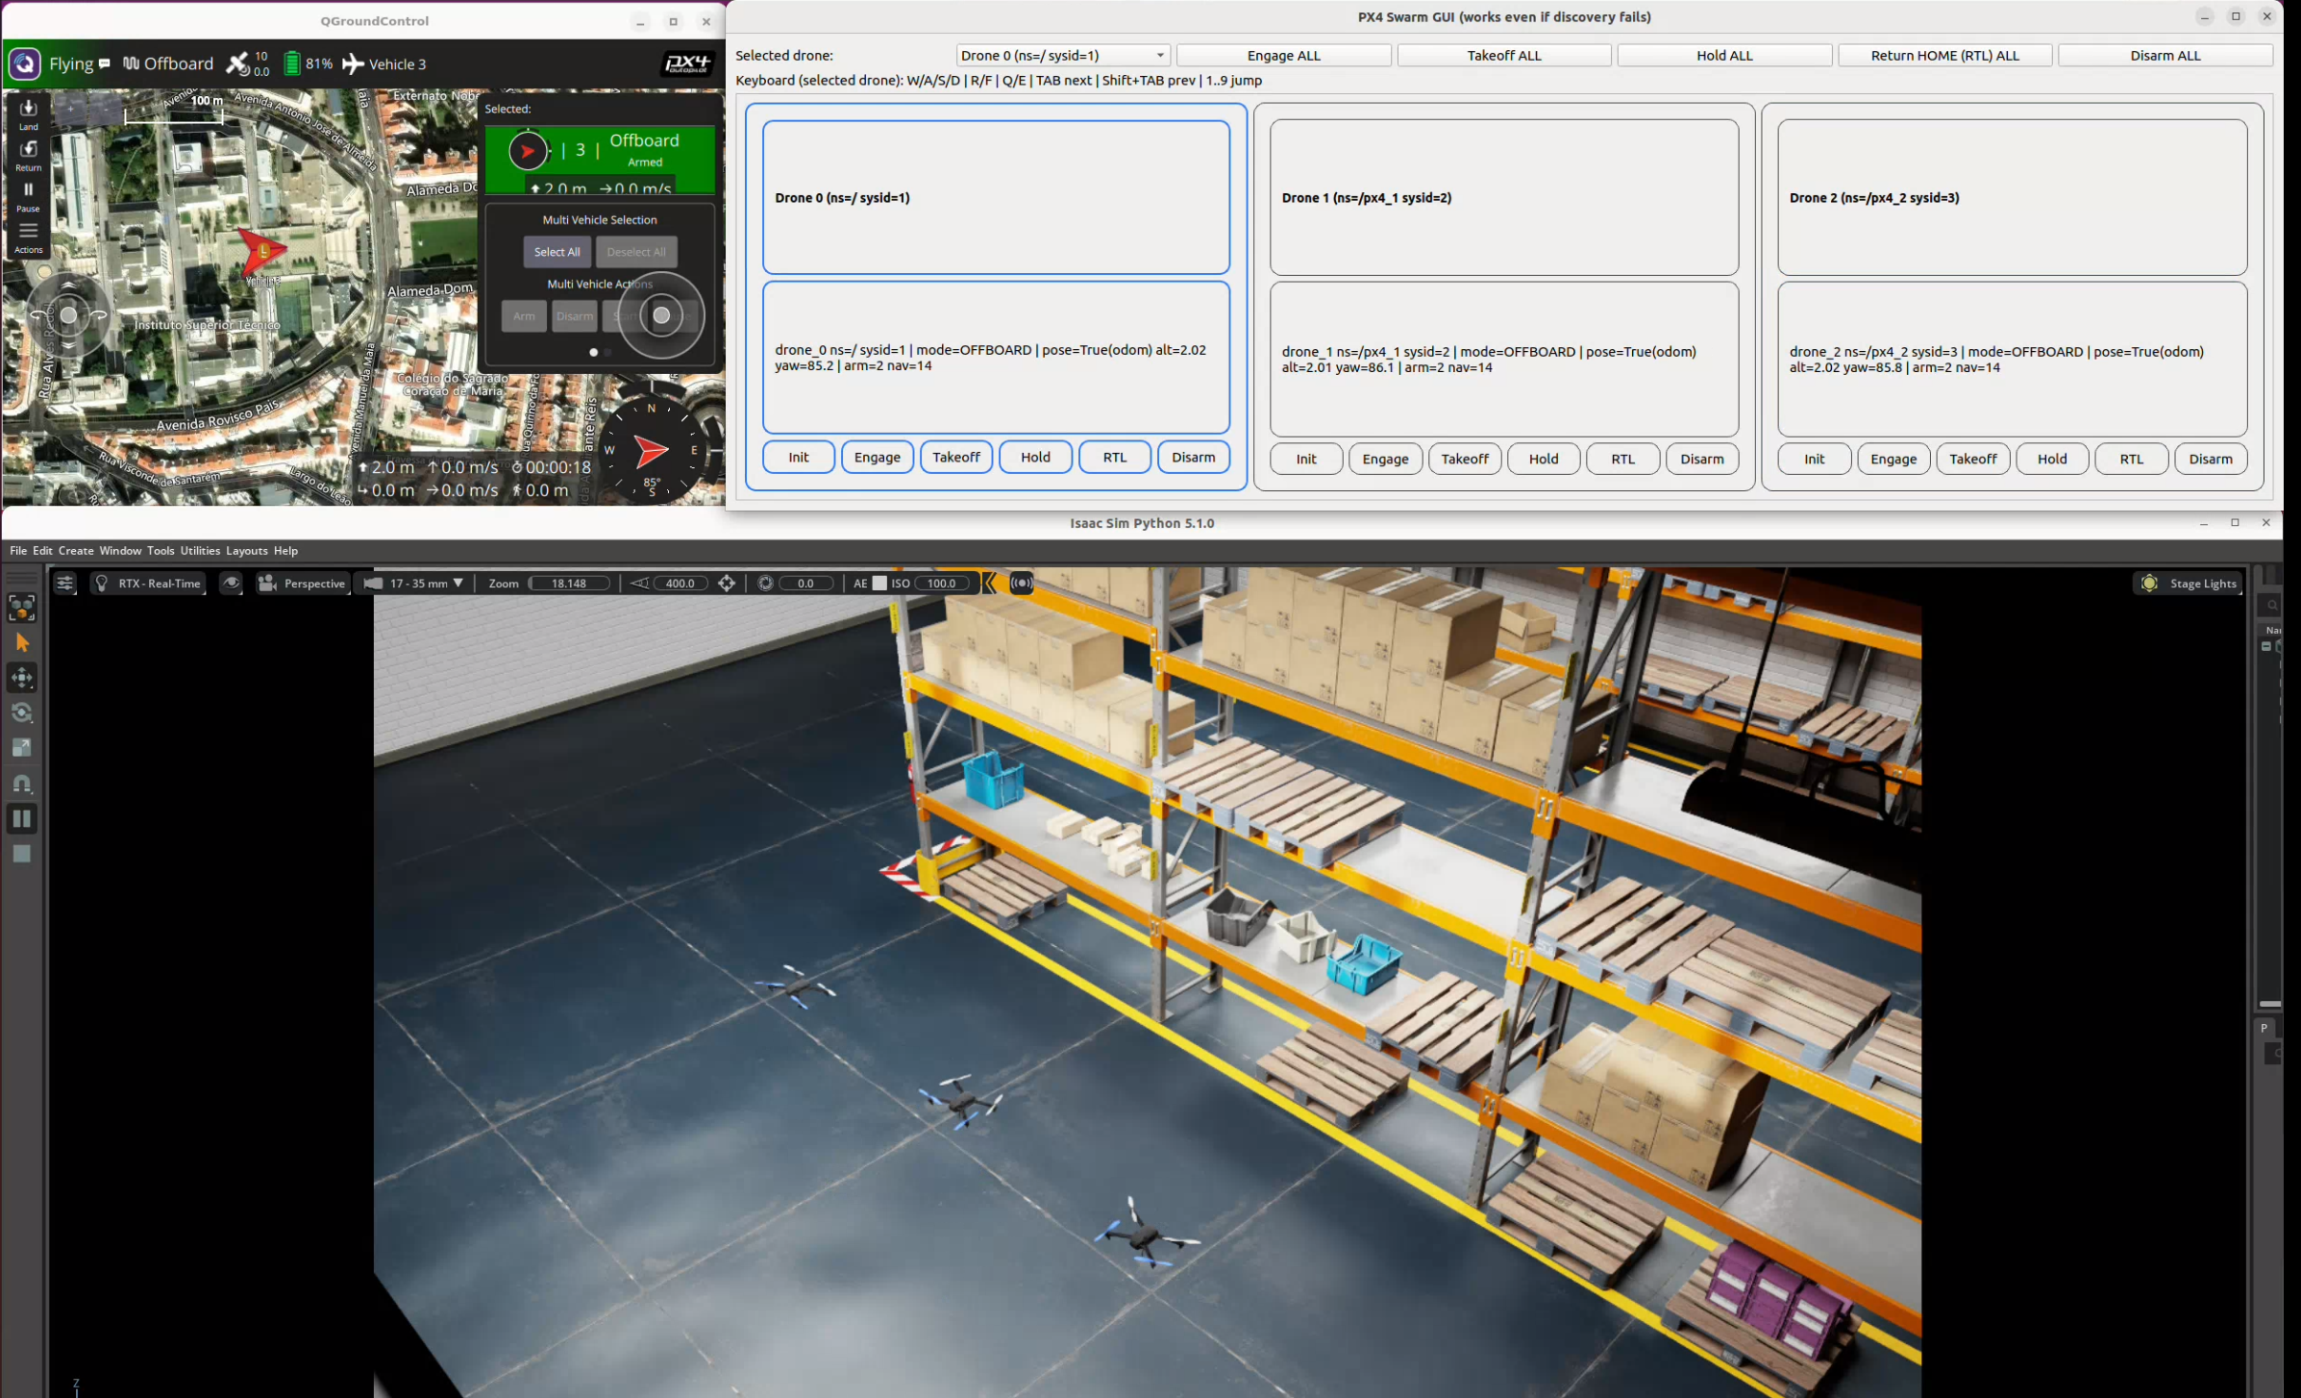Image resolution: width=2301 pixels, height=1398 pixels.
Task: Click Disarm for Drone 1
Action: pos(1702,460)
